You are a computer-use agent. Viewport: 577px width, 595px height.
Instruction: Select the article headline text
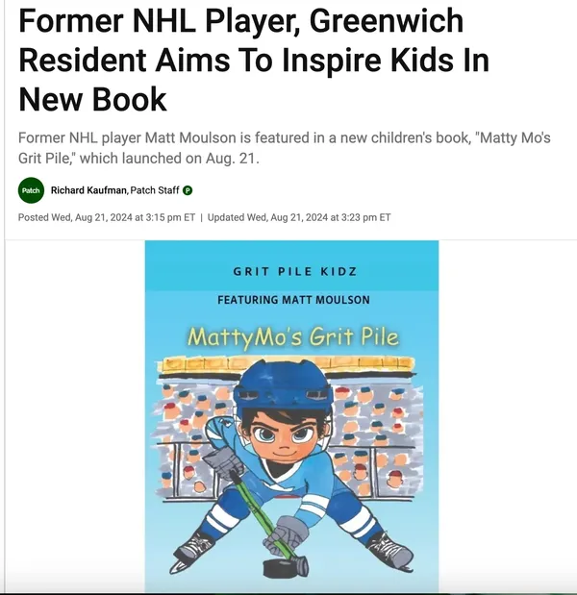254,60
